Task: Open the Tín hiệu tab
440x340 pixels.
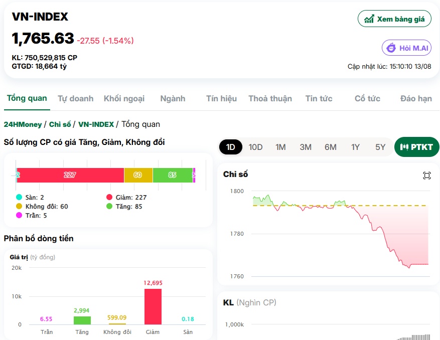Action: pos(221,98)
